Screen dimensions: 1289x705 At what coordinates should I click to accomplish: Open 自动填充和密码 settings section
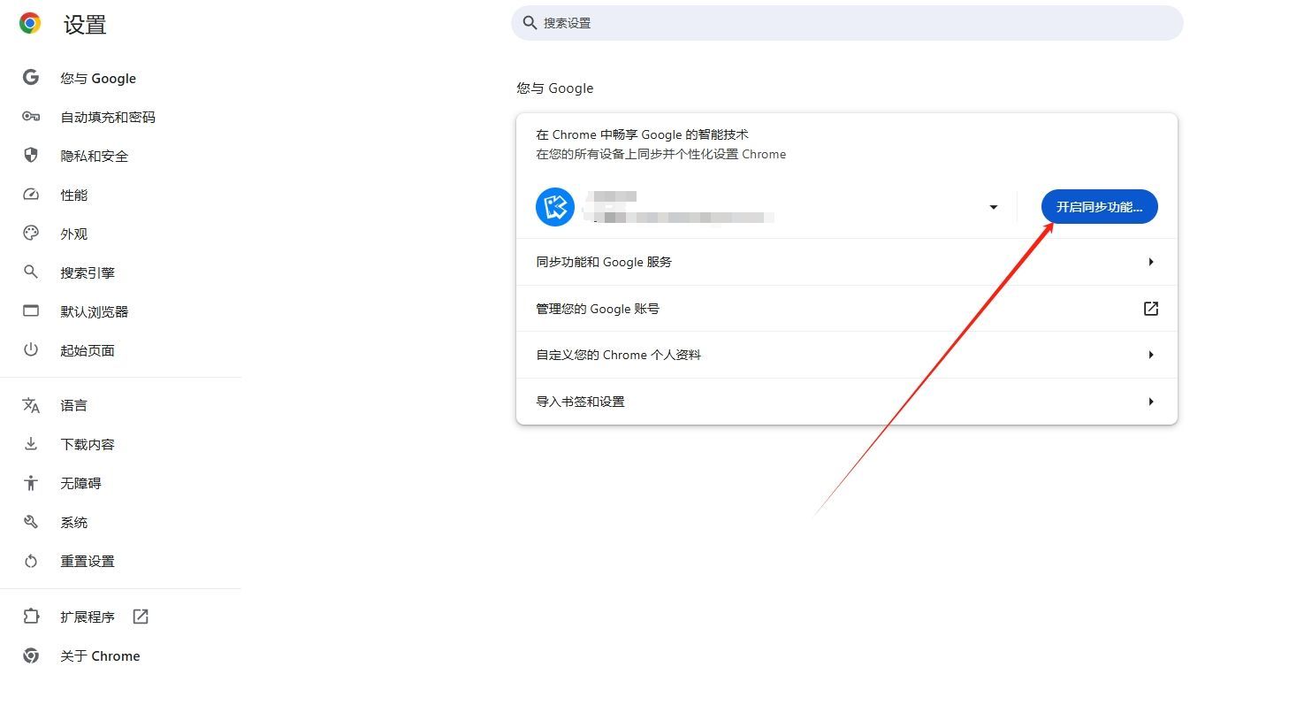coord(108,117)
